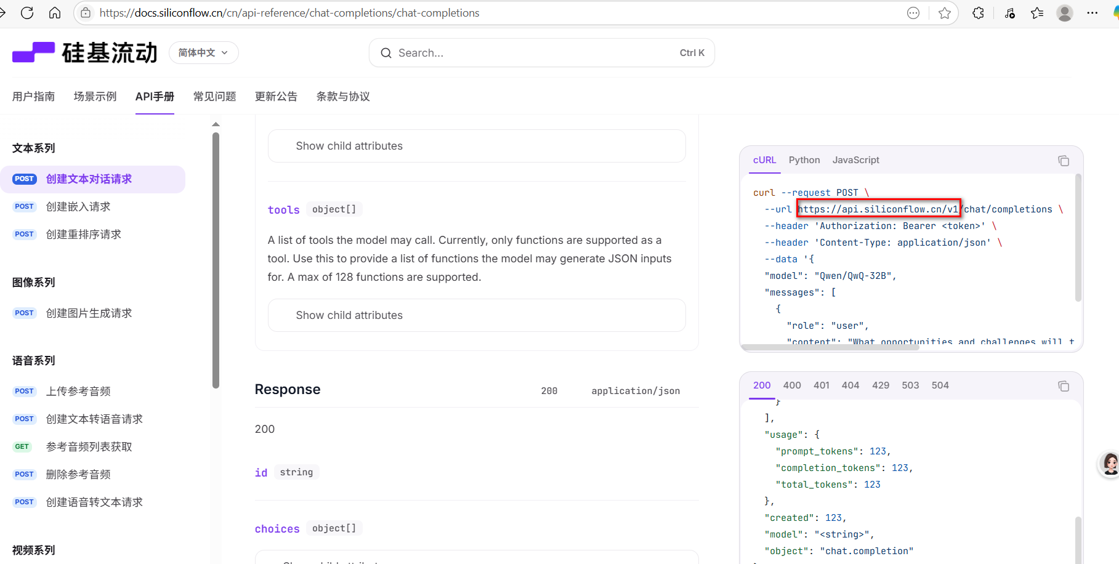Click the code block horizontal scrollbar
Image resolution: width=1119 pixels, height=564 pixels.
[830, 347]
